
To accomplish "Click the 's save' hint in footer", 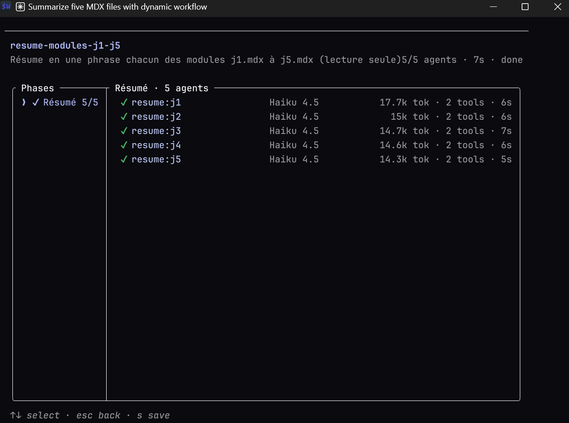I will (154, 415).
